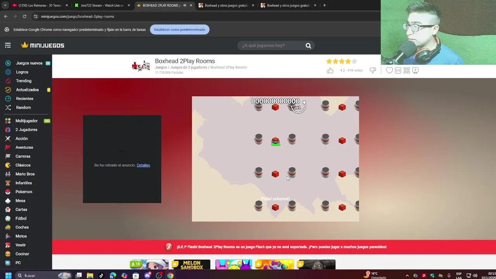Image resolution: width=496 pixels, height=279 pixels.
Task: Expand Chrome tab search dropdown
Action: pyautogui.click(x=5, y=5)
